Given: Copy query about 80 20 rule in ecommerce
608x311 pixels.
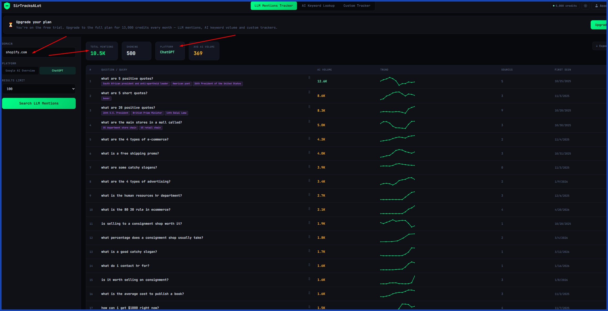Looking at the screenshot, I should pos(309,209).
